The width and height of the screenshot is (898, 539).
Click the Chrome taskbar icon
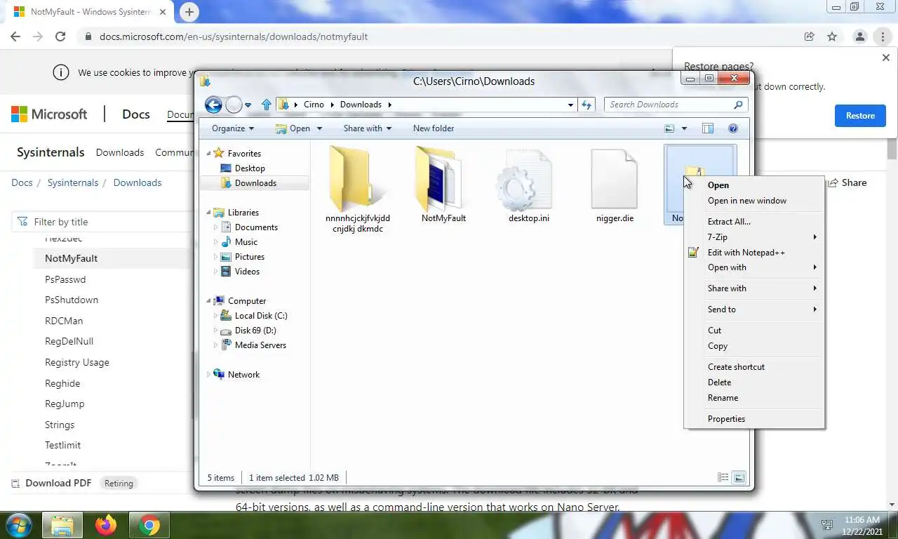click(149, 525)
